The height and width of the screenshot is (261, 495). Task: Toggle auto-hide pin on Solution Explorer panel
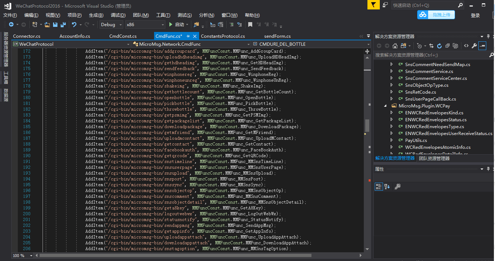[x=488, y=36]
